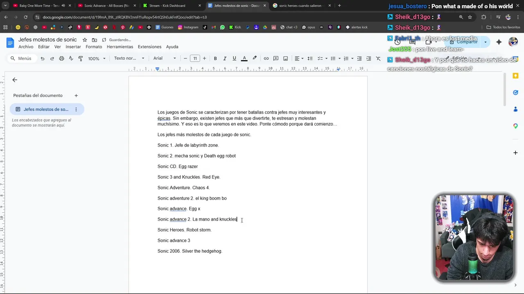Toggle italic formatting
The height and width of the screenshot is (294, 524).
tap(225, 58)
